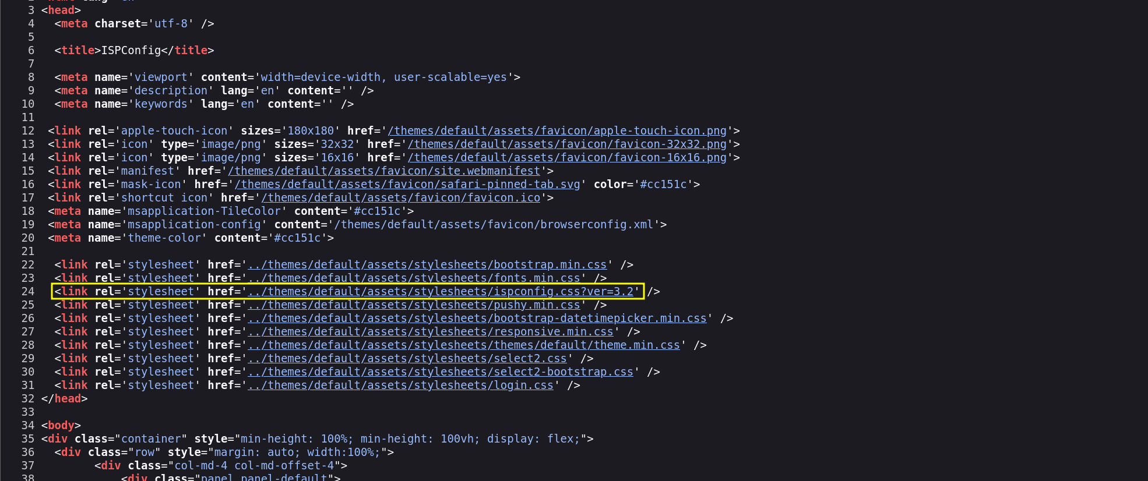Open the login.css stylesheet link
The height and width of the screenshot is (481, 1148).
tap(401, 385)
